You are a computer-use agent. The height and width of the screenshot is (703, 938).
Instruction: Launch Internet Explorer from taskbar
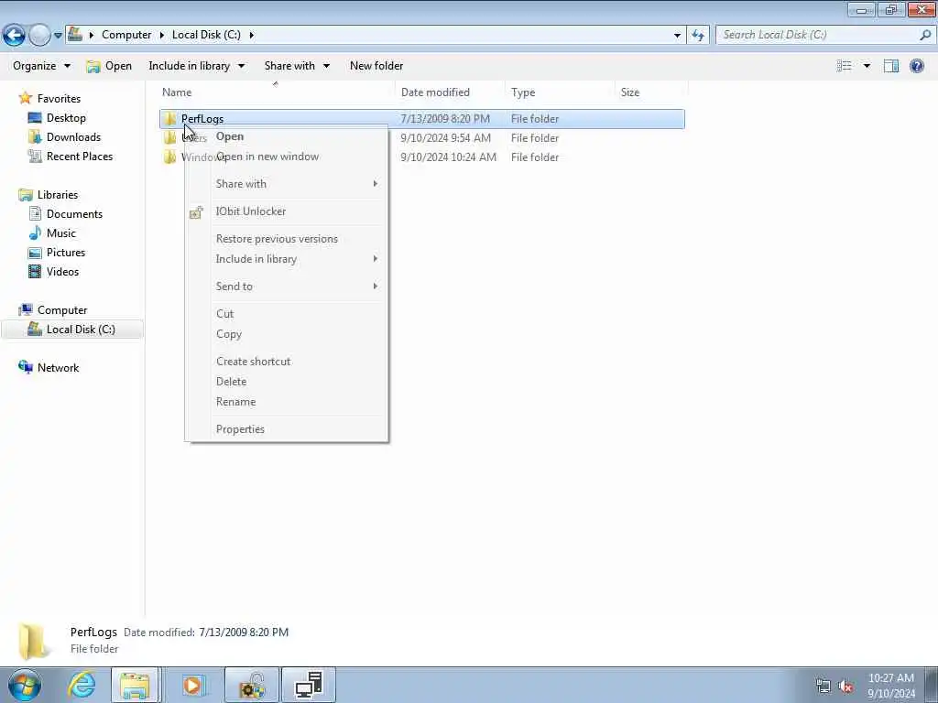click(82, 685)
